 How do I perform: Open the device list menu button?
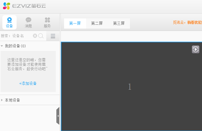point(53,36)
